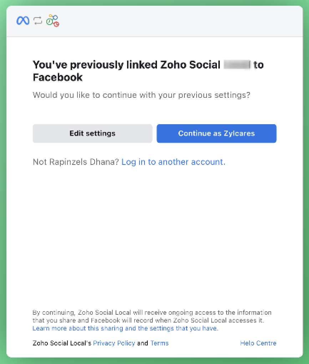Click the "Would you like to continue" subtitle
This screenshot has height=364, width=309.
click(x=141, y=95)
